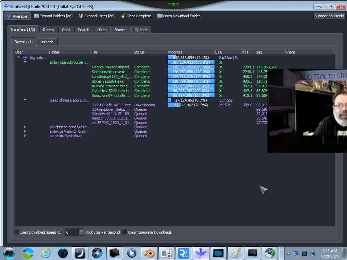Sort by the Folder column header
Image resolution: width=347 pixels, height=260 pixels.
[x=69, y=52]
